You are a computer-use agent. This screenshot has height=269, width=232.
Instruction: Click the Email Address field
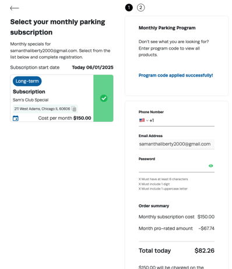click(177, 144)
